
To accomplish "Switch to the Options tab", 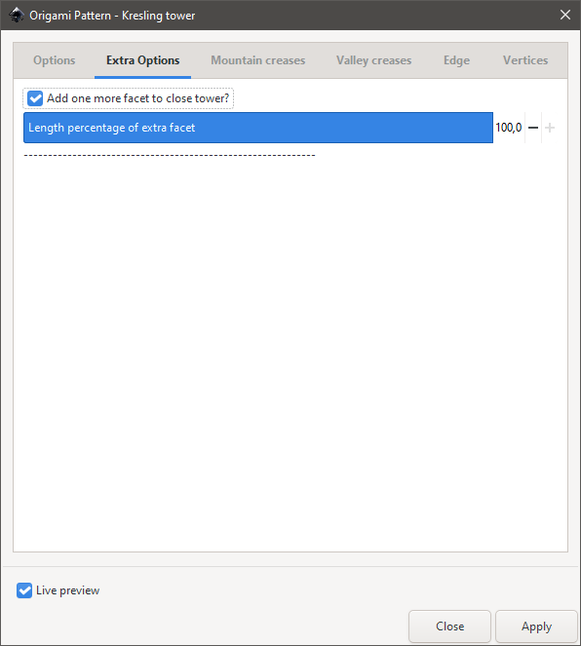I will 55,60.
